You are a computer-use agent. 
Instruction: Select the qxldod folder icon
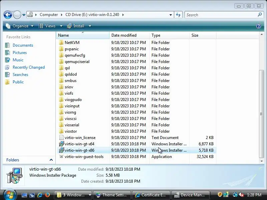point(61,74)
